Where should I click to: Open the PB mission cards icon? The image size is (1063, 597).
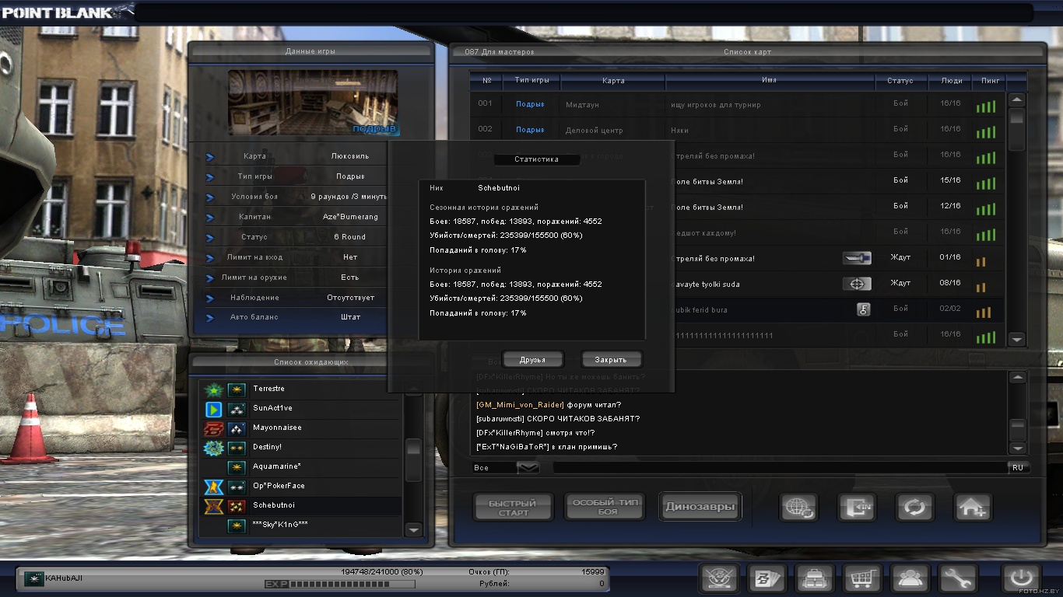coord(767,579)
